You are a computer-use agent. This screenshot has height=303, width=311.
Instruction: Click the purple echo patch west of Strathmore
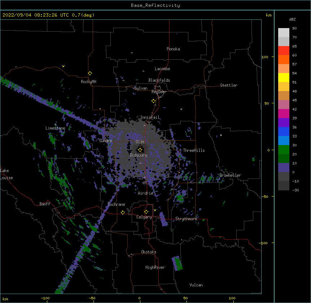[163, 219]
